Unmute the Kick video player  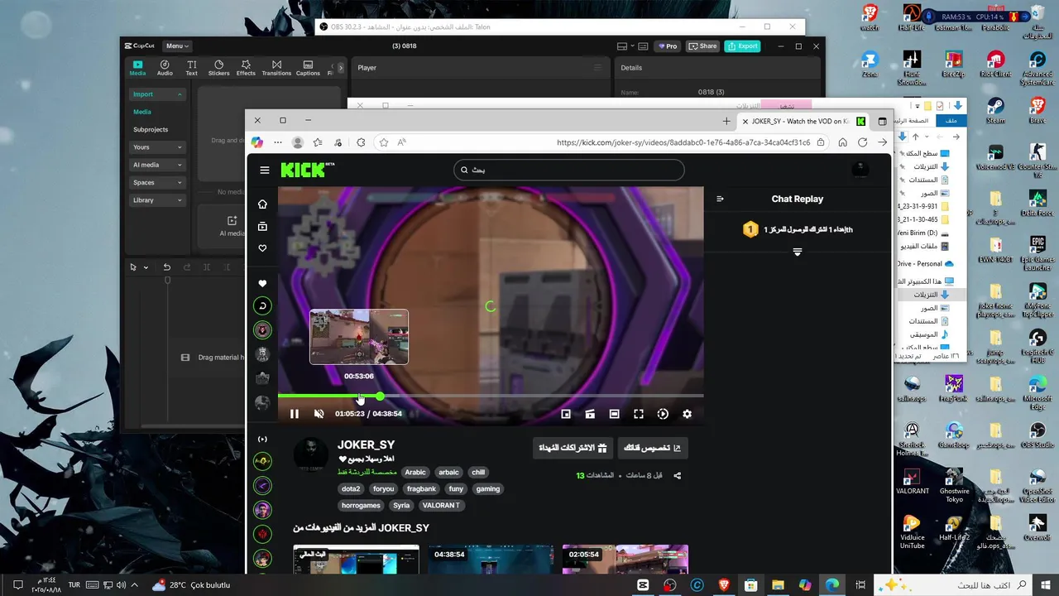coord(319,414)
